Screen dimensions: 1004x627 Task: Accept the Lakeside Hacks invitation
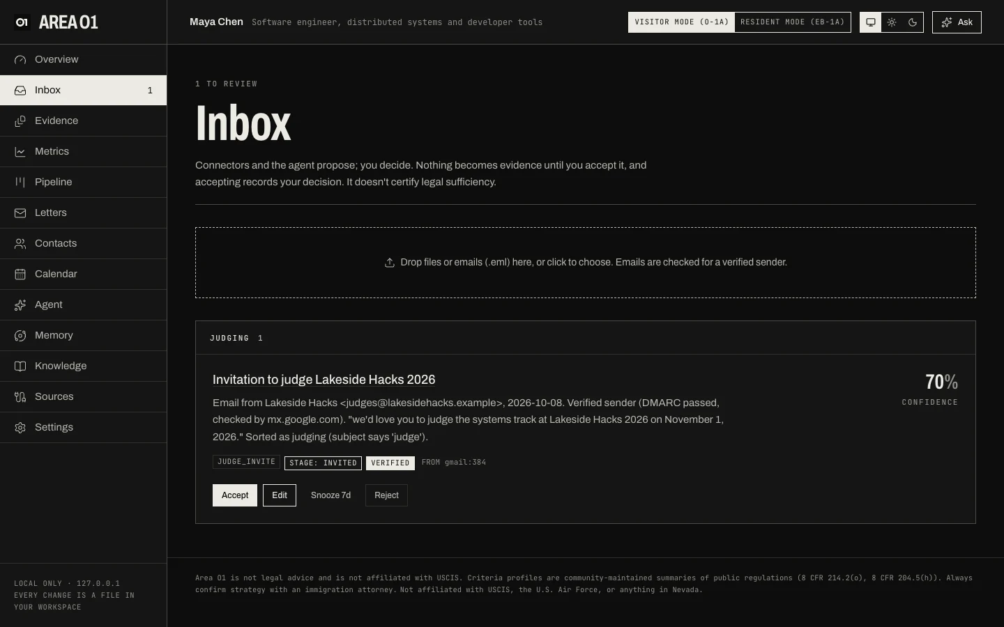click(235, 495)
